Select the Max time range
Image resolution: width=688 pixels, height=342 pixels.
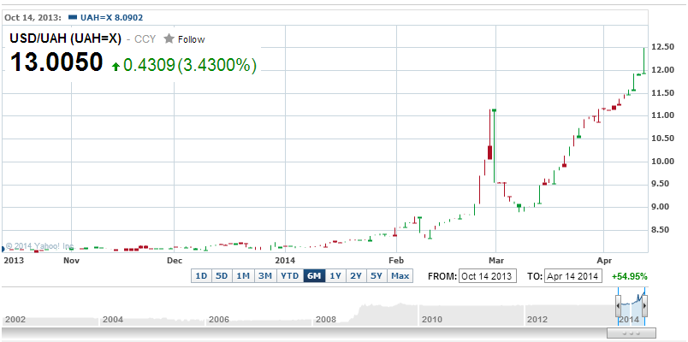pos(400,276)
